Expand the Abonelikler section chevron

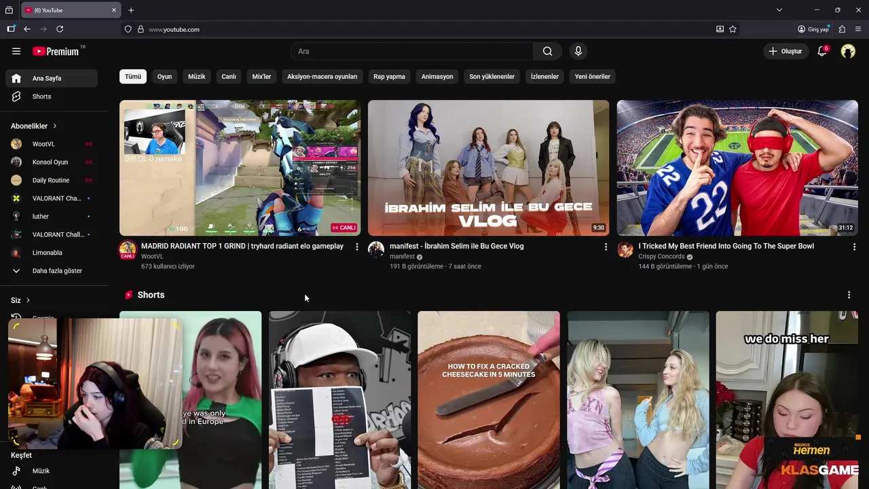click(55, 126)
